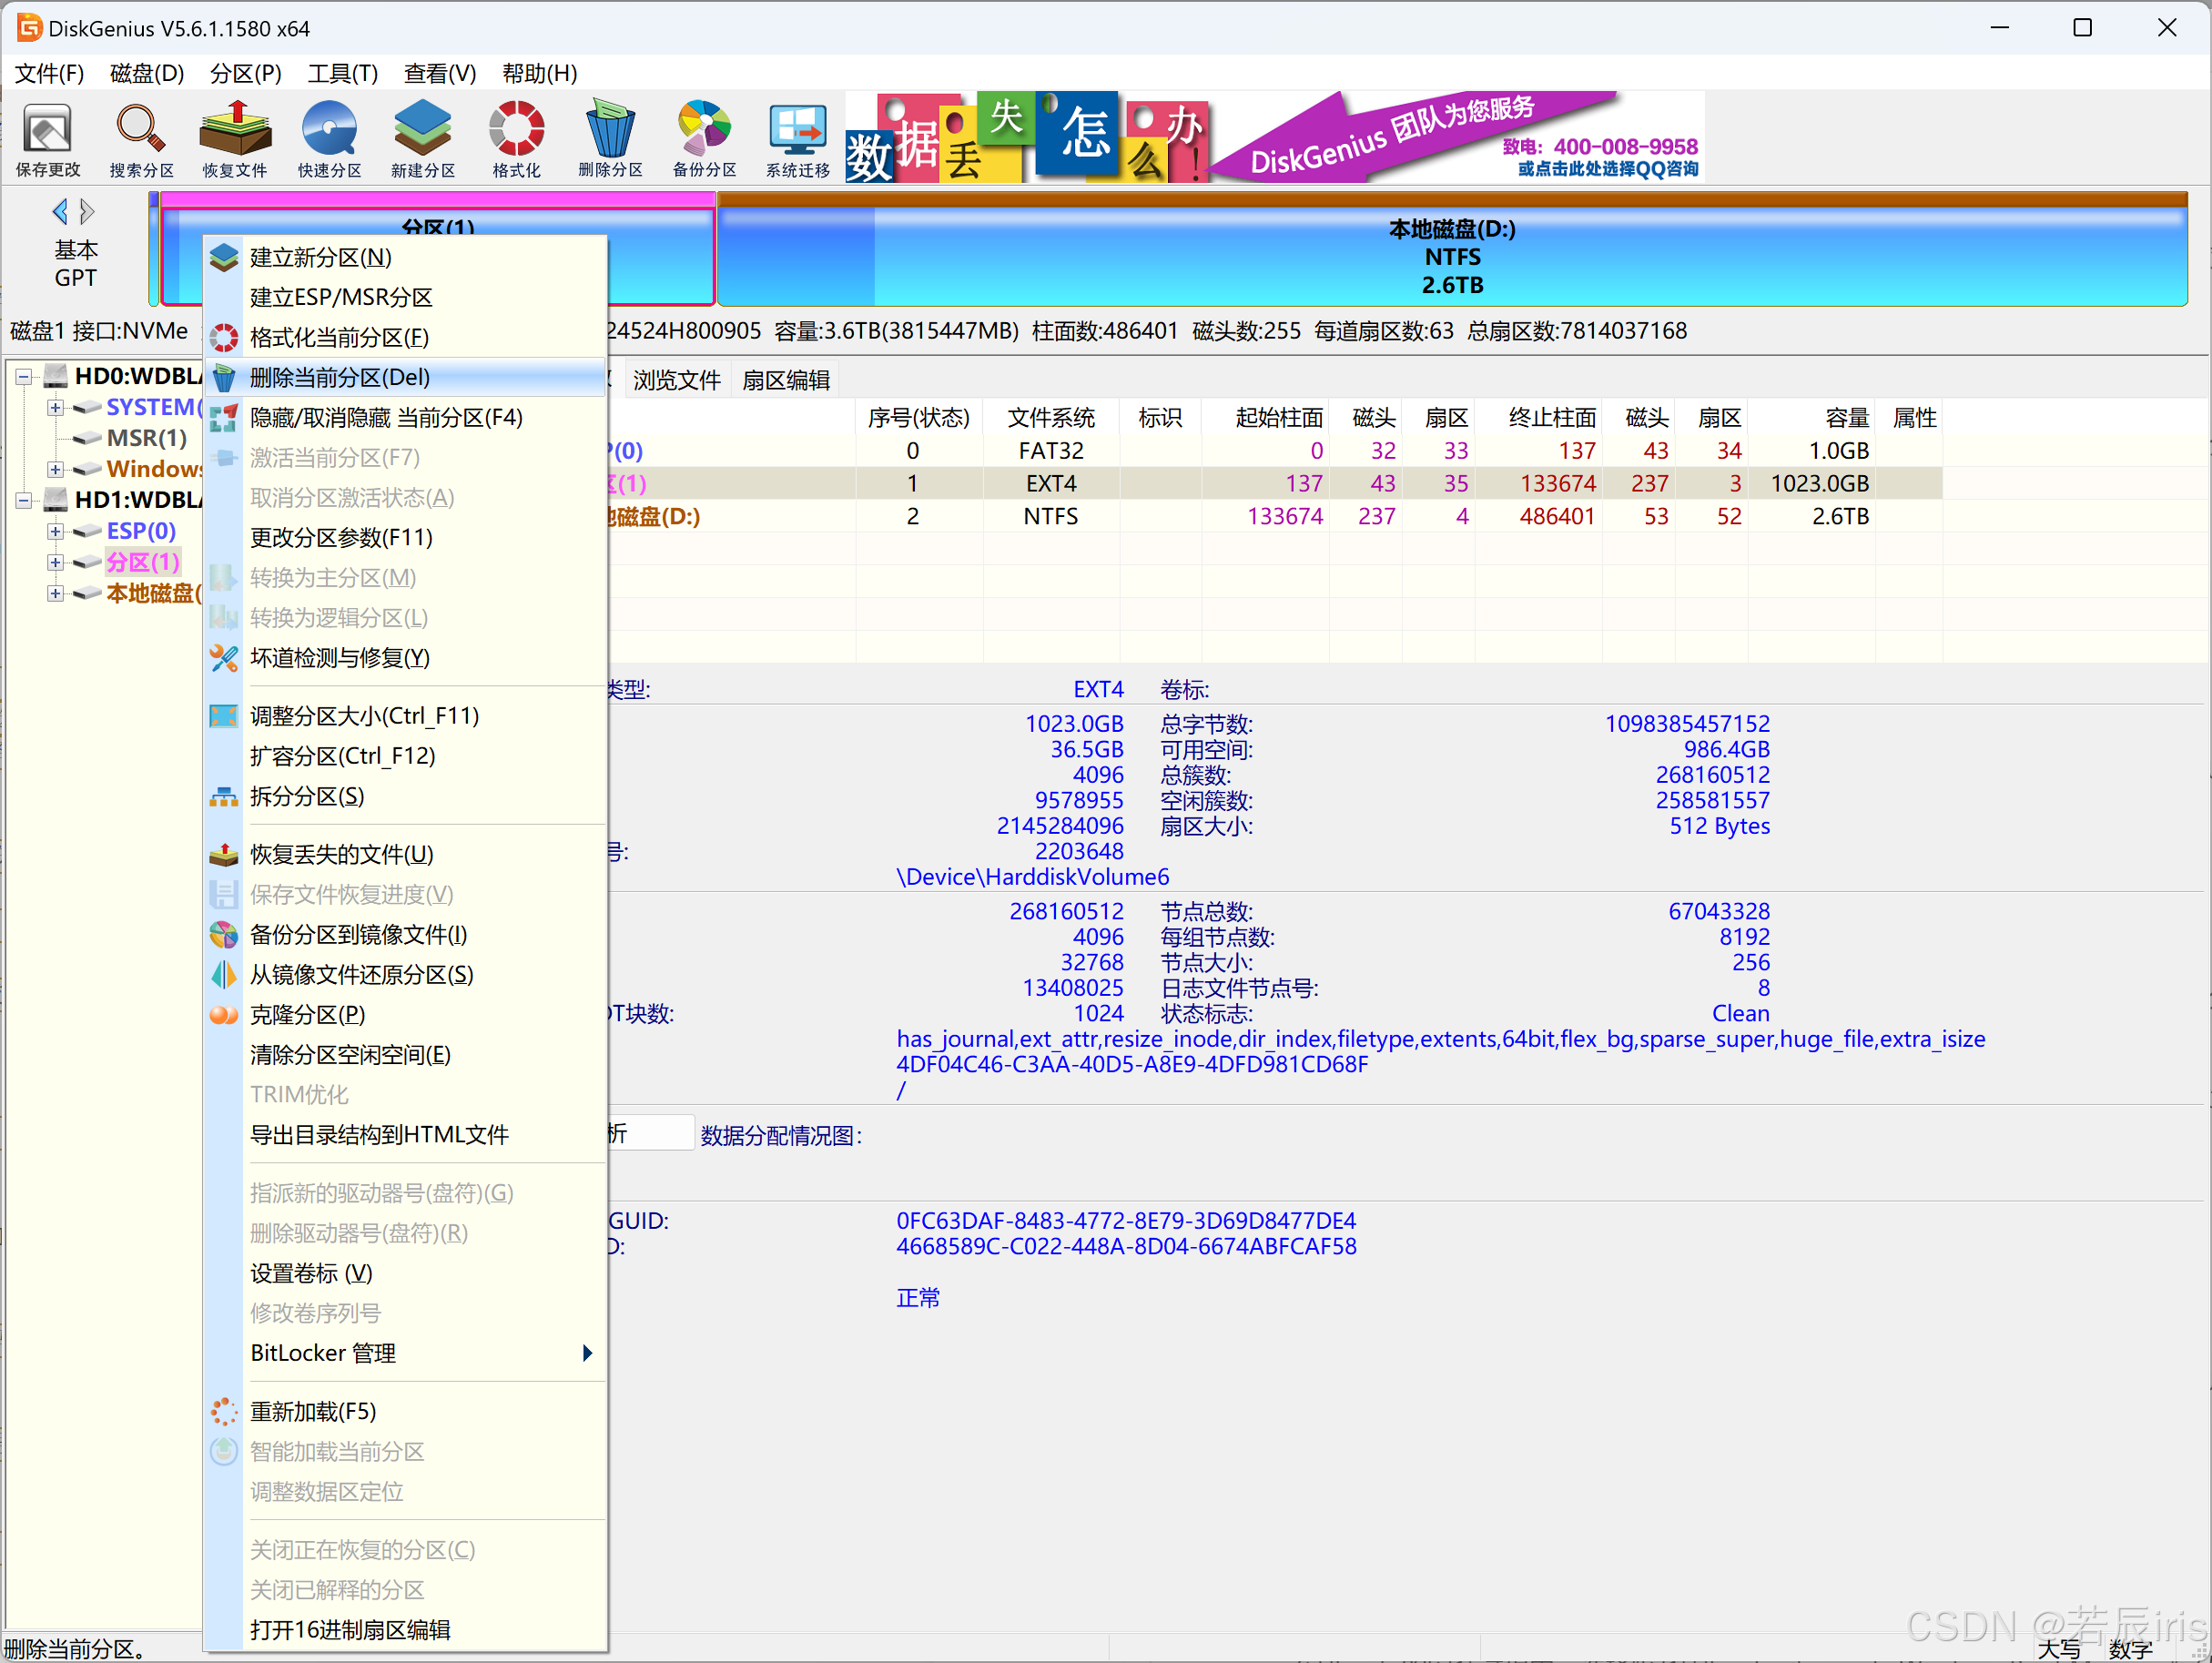Choose 删除当前分区(Del) in context menu
This screenshot has width=2212, height=1663.
(340, 377)
